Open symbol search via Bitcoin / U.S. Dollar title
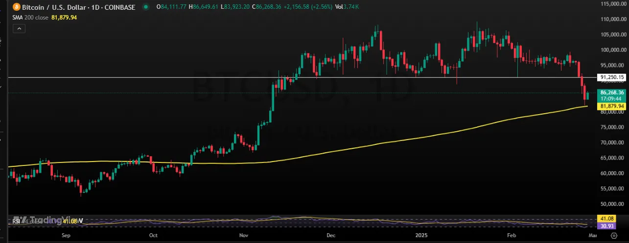This screenshot has width=629, height=243. 78,7
